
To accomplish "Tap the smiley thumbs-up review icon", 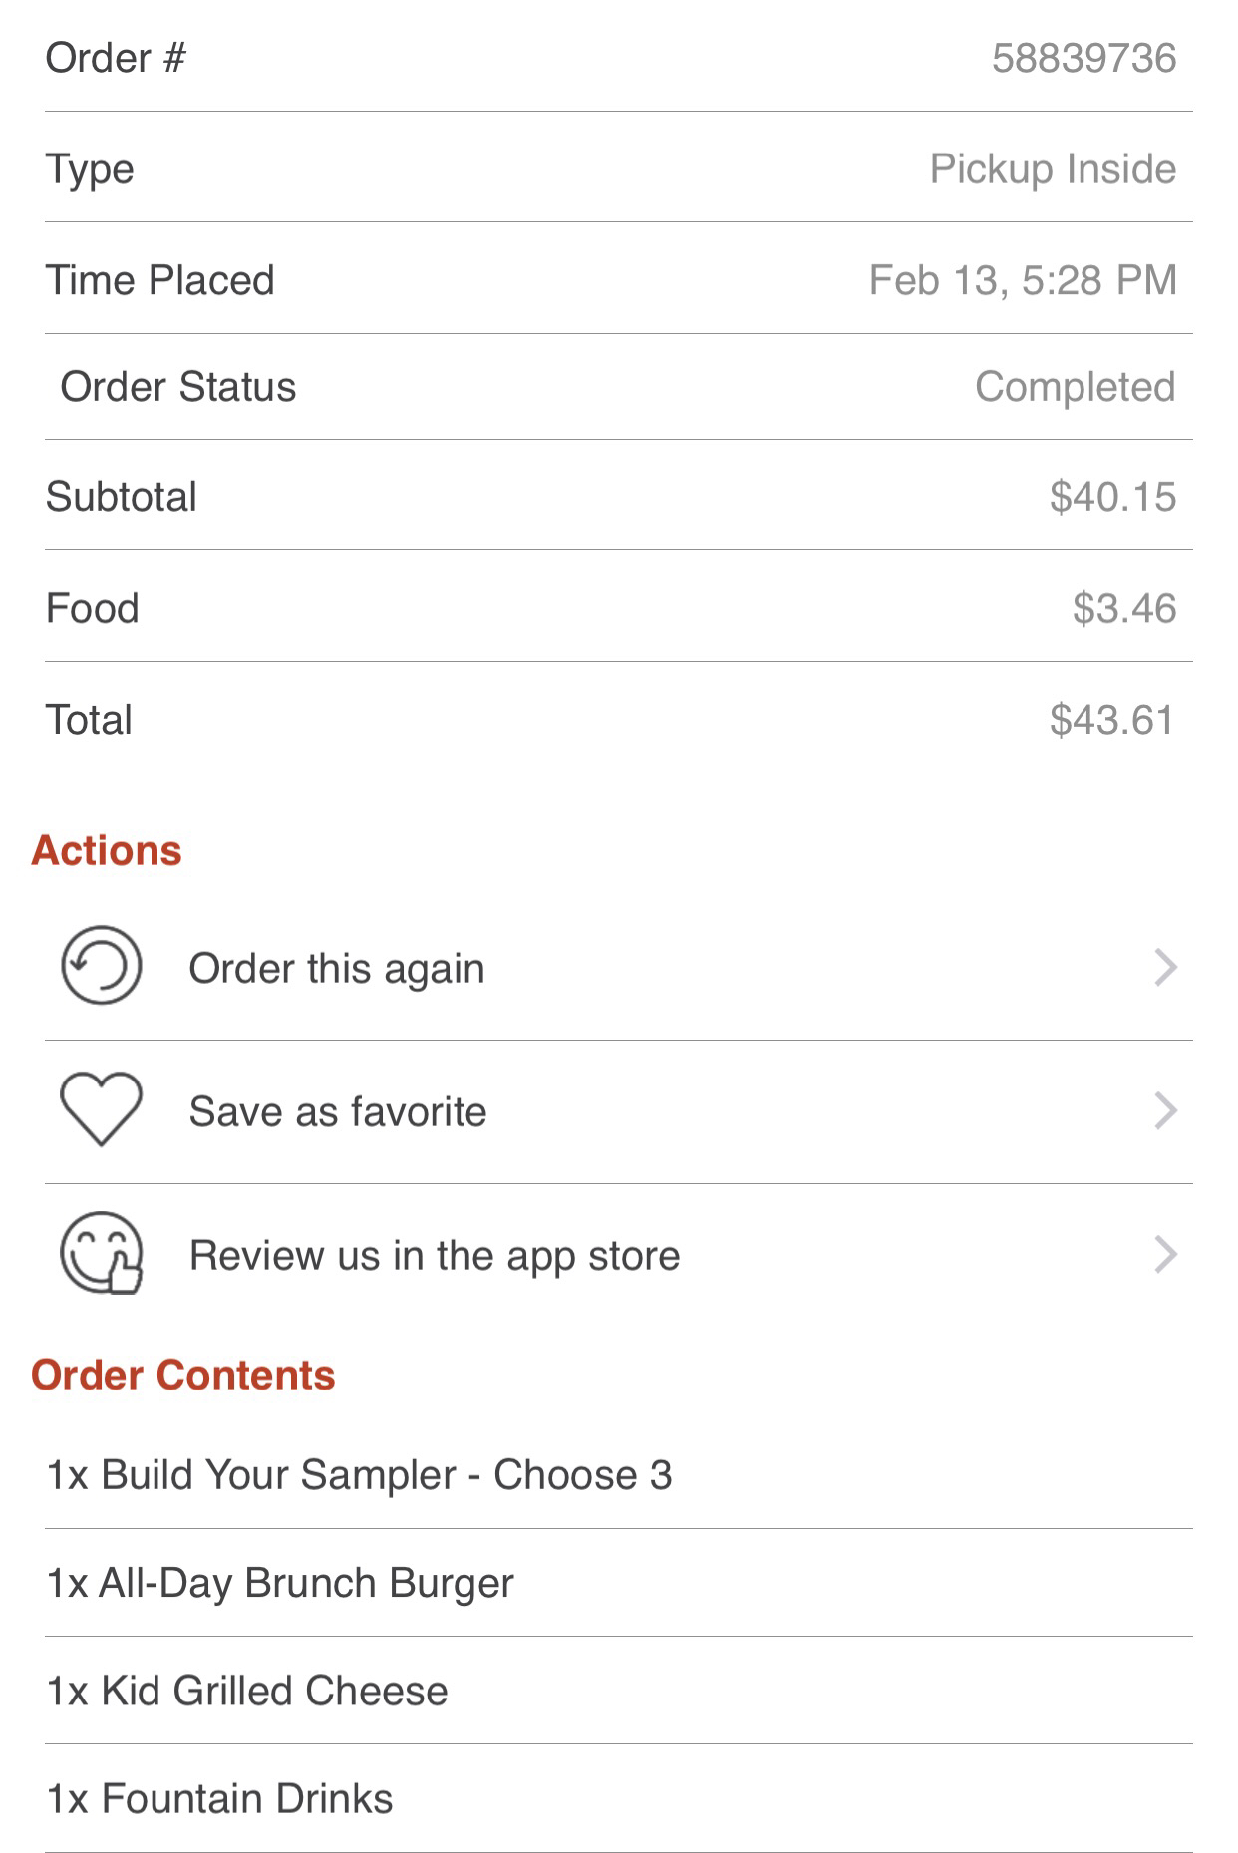I will point(101,1253).
